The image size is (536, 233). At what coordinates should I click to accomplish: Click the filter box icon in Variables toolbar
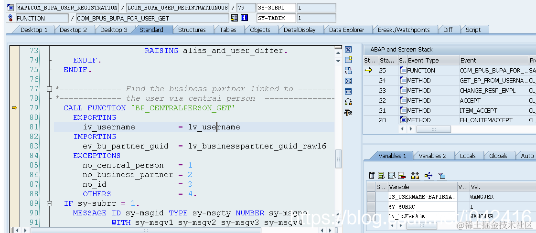coord(442,176)
